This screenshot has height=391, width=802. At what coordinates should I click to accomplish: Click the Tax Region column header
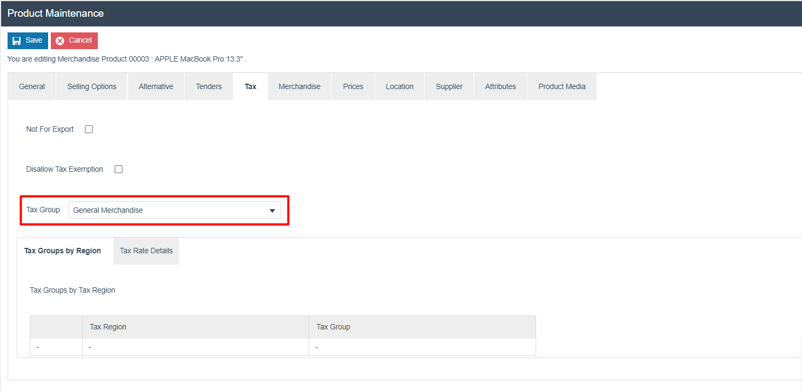[196, 327]
